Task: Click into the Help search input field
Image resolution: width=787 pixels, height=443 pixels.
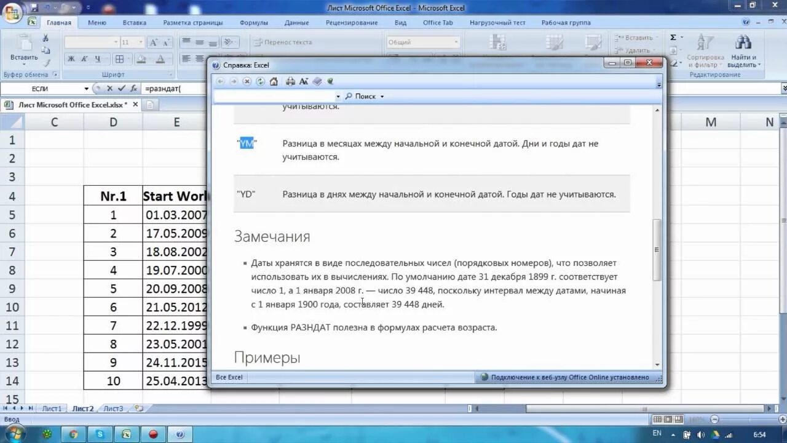Action: (x=274, y=97)
